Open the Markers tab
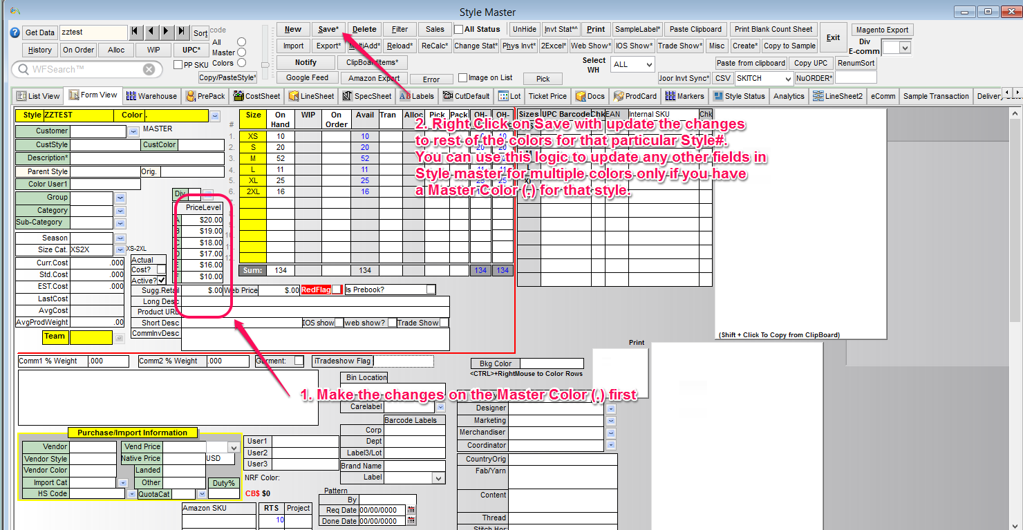 (x=685, y=96)
